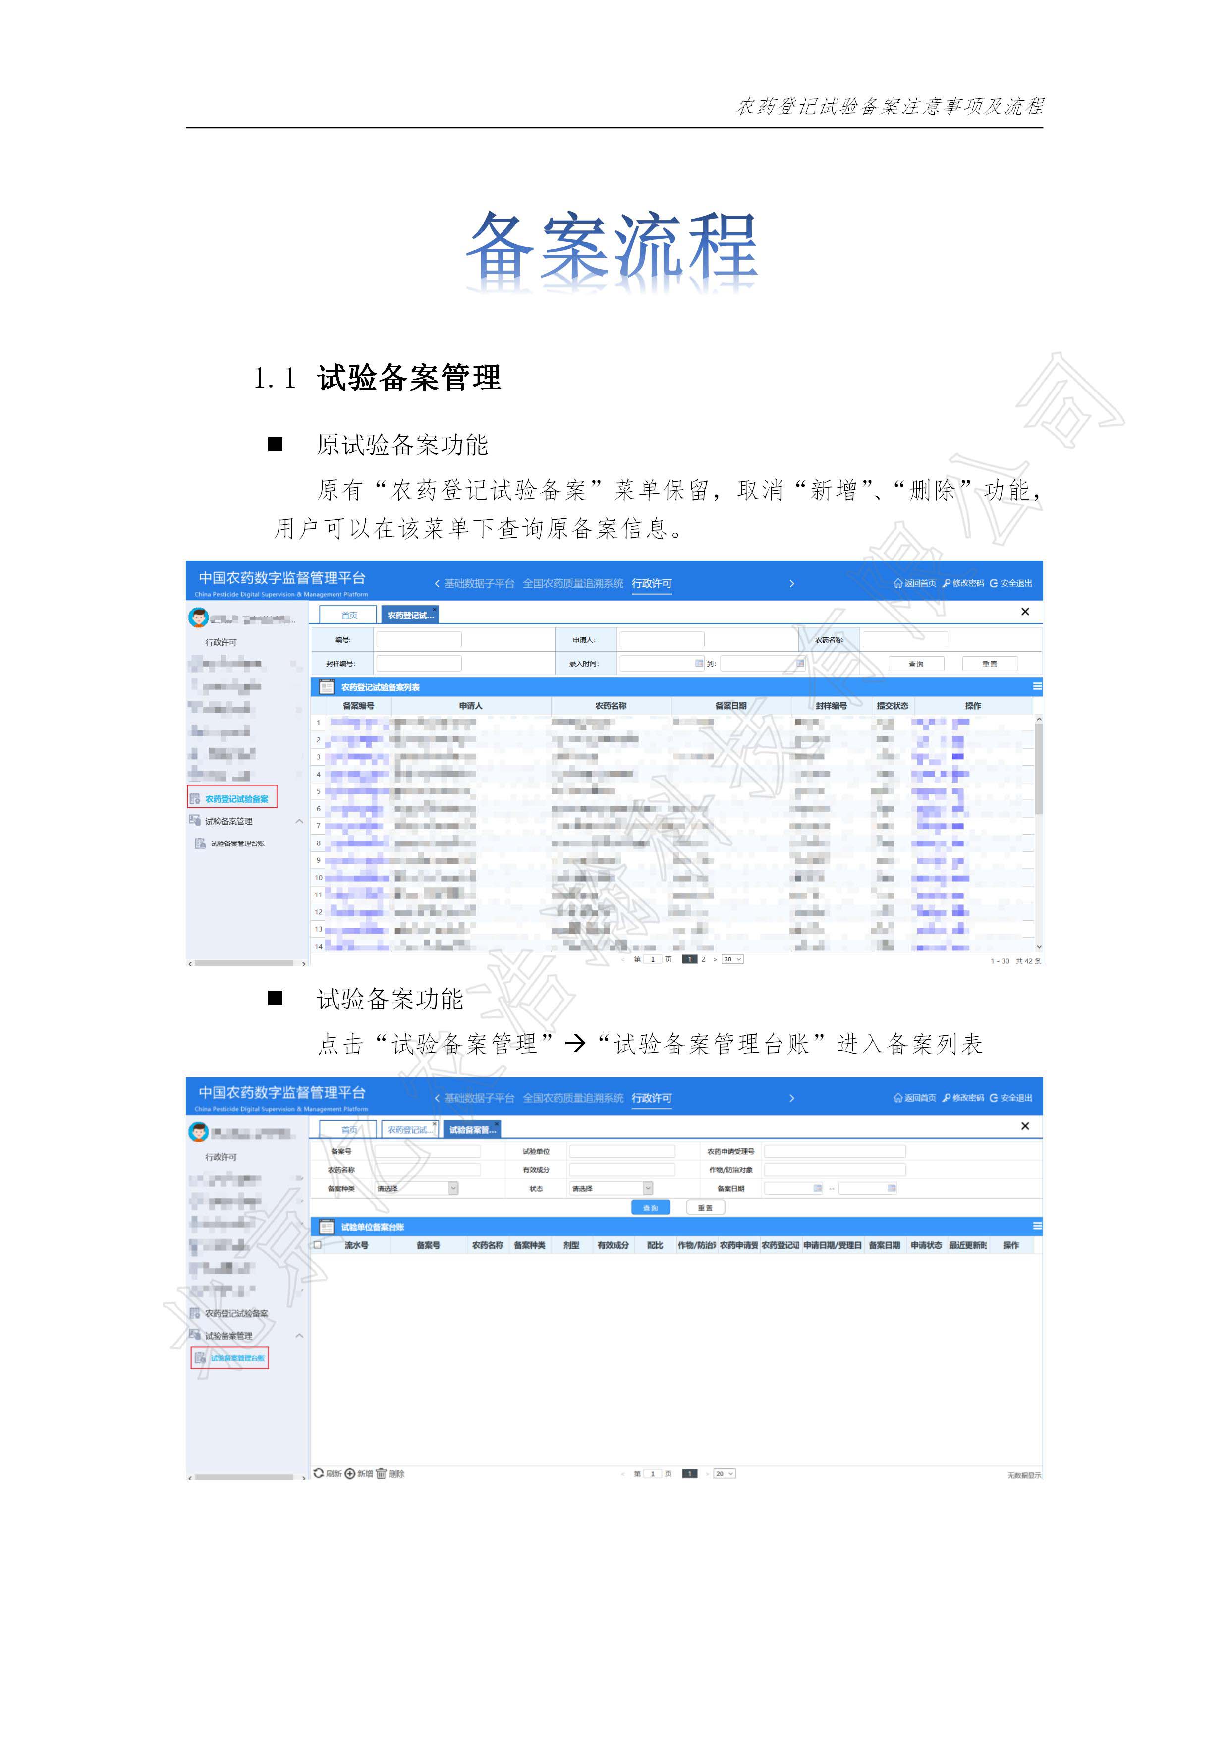Open calendar for 录入时间 start date
1229x1738 pixels.
pyautogui.click(x=699, y=663)
